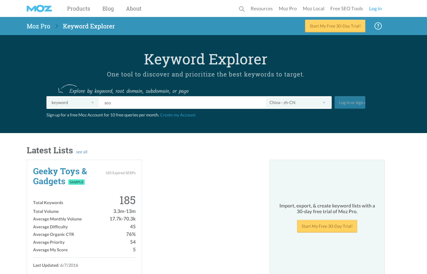Click Last Updated 6/7/2016 text

56,265
